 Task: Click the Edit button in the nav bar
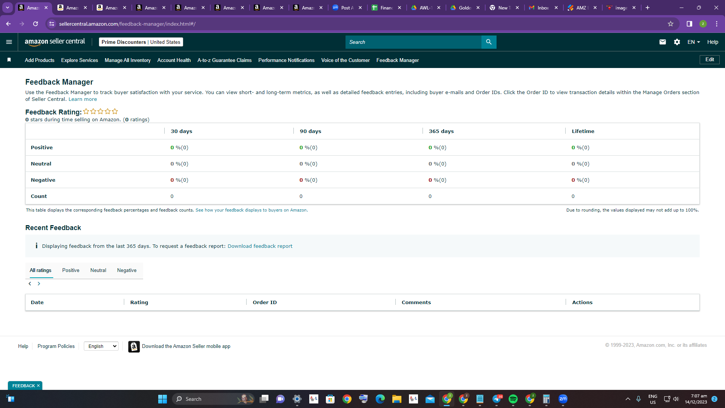[710, 60]
